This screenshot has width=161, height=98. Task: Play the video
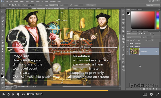coord(4,94)
